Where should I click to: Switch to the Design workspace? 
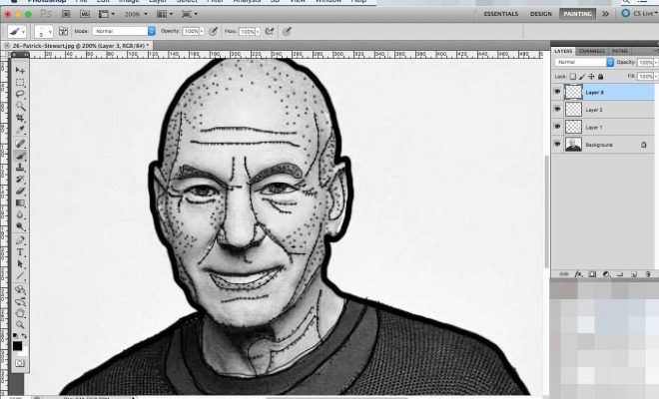tap(541, 14)
